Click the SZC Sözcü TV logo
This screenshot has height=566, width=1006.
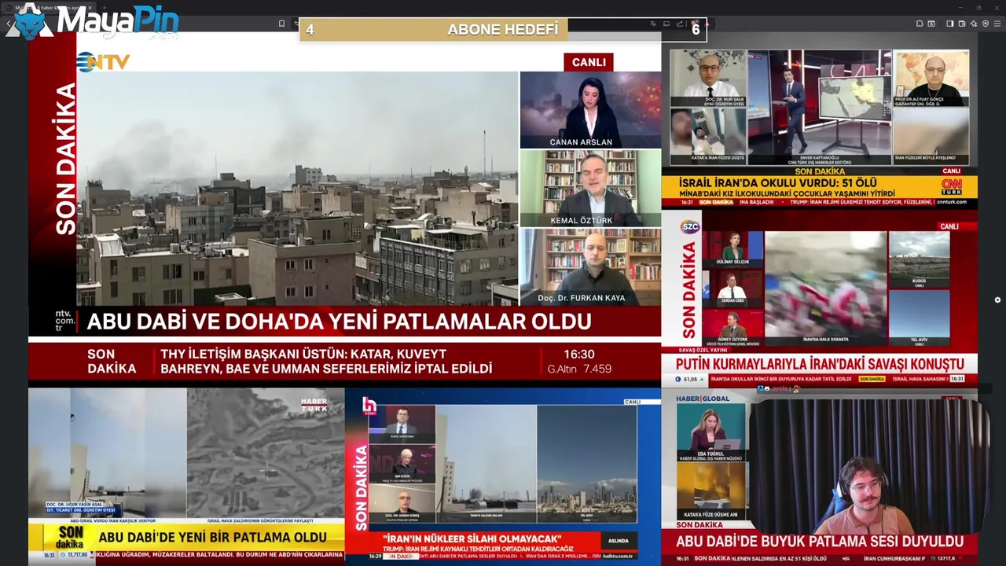[x=689, y=226]
